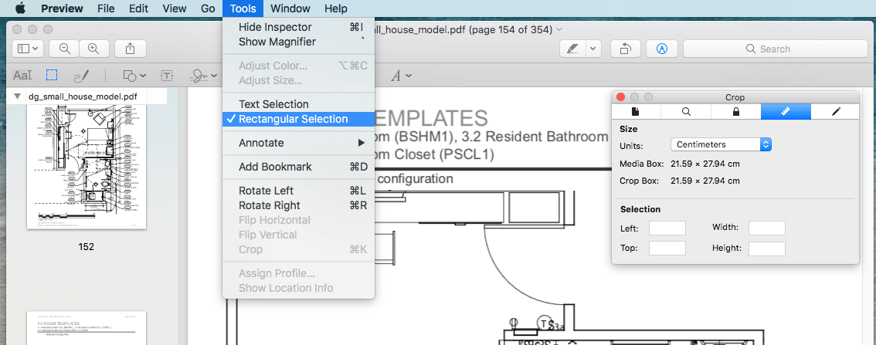Collapse the dg_small_house_model.pdf sidebar tree
Screen dimensions: 876x345
coord(18,96)
